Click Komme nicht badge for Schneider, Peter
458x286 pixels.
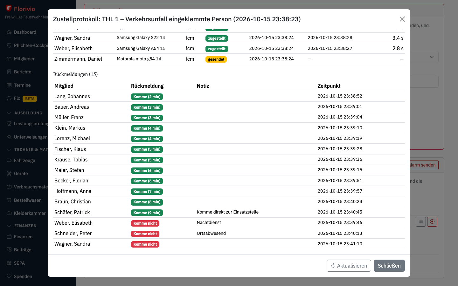[145, 234]
